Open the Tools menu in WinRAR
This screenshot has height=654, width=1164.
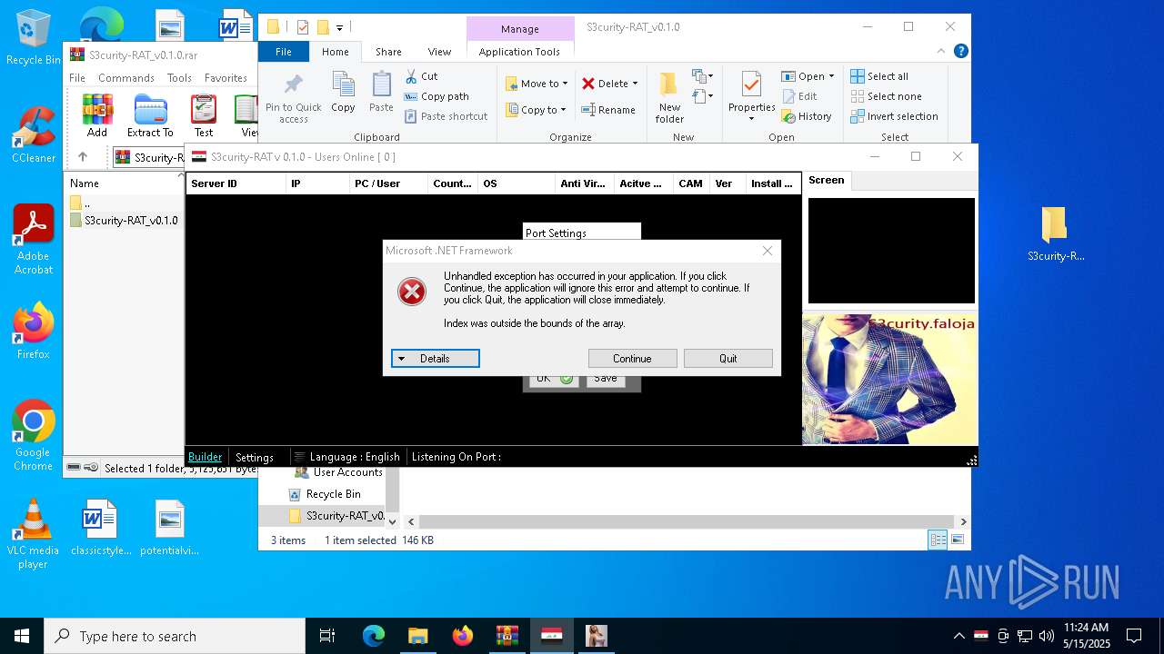tap(179, 78)
